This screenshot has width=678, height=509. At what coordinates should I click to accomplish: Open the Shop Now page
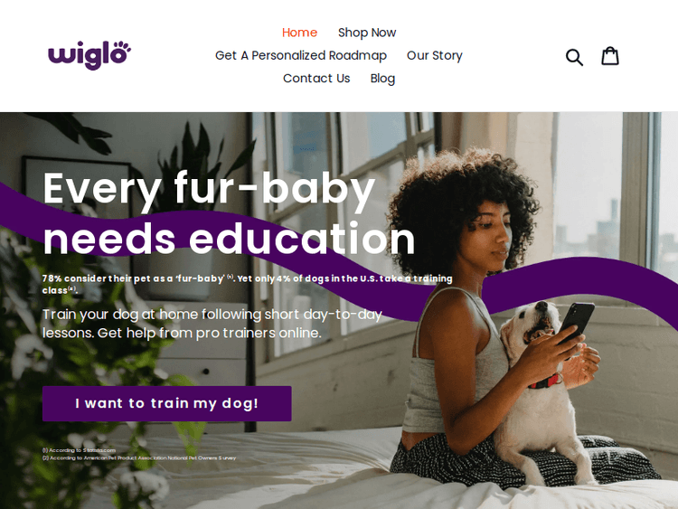367,33
